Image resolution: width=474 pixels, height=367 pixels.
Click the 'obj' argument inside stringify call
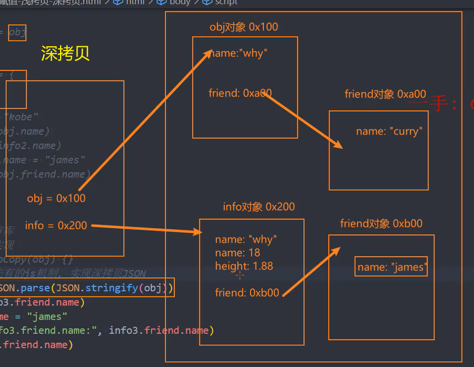click(153, 288)
